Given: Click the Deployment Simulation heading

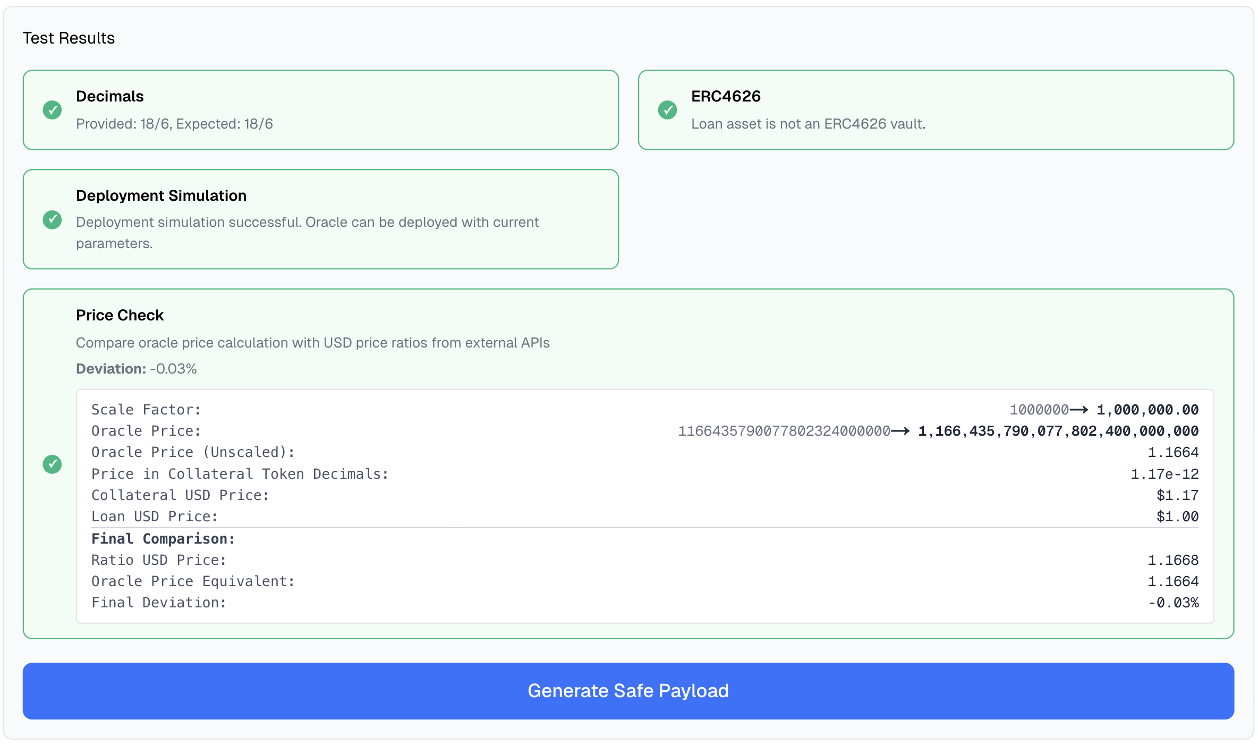Looking at the screenshot, I should pyautogui.click(x=161, y=196).
